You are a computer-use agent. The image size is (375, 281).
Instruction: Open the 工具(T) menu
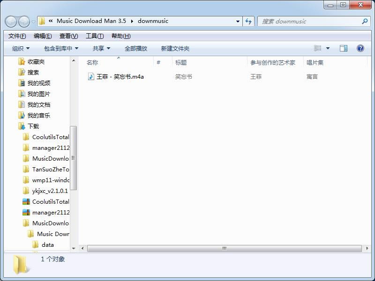95,36
